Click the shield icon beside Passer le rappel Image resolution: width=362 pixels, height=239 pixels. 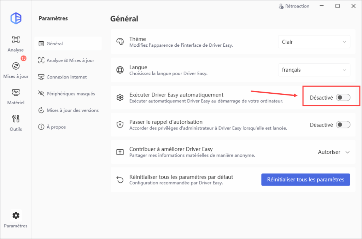pyautogui.click(x=120, y=125)
